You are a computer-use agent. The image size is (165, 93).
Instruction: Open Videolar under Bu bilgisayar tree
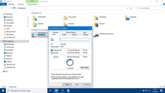click(x=9, y=61)
